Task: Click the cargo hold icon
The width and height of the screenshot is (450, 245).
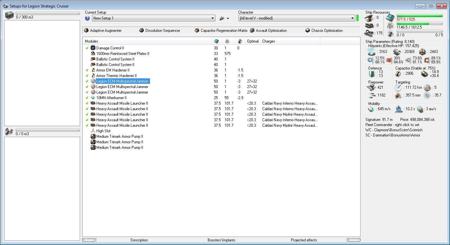Action: [x=9, y=15]
